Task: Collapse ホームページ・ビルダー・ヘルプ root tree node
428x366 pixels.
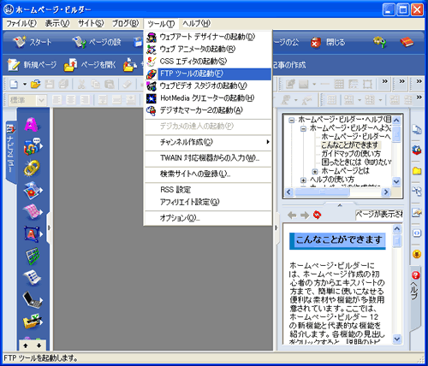Action: point(291,120)
